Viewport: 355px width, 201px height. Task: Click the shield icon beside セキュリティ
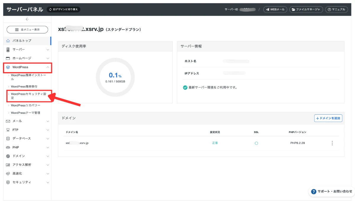pyautogui.click(x=8, y=182)
